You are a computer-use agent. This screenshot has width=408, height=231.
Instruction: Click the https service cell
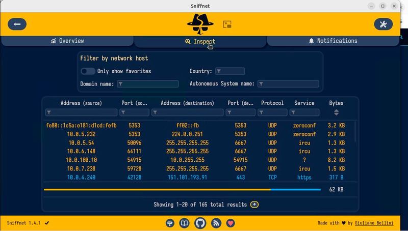click(304, 177)
